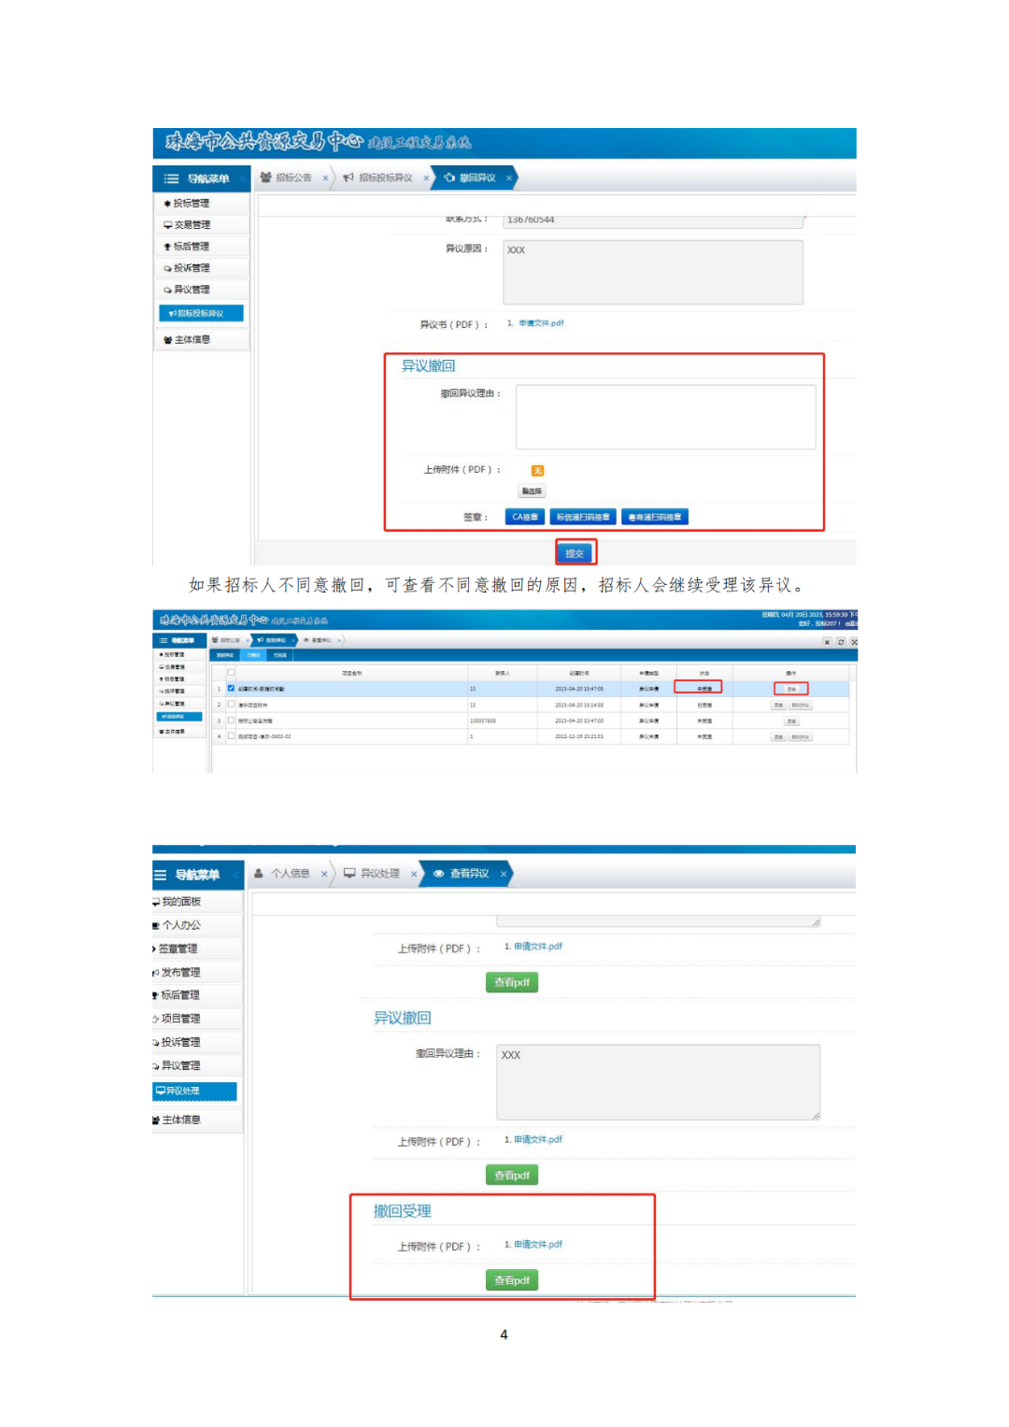Open 主体信息 in the 撤回异议 page sidebar
The width and height of the screenshot is (1009, 1427).
coord(202,339)
